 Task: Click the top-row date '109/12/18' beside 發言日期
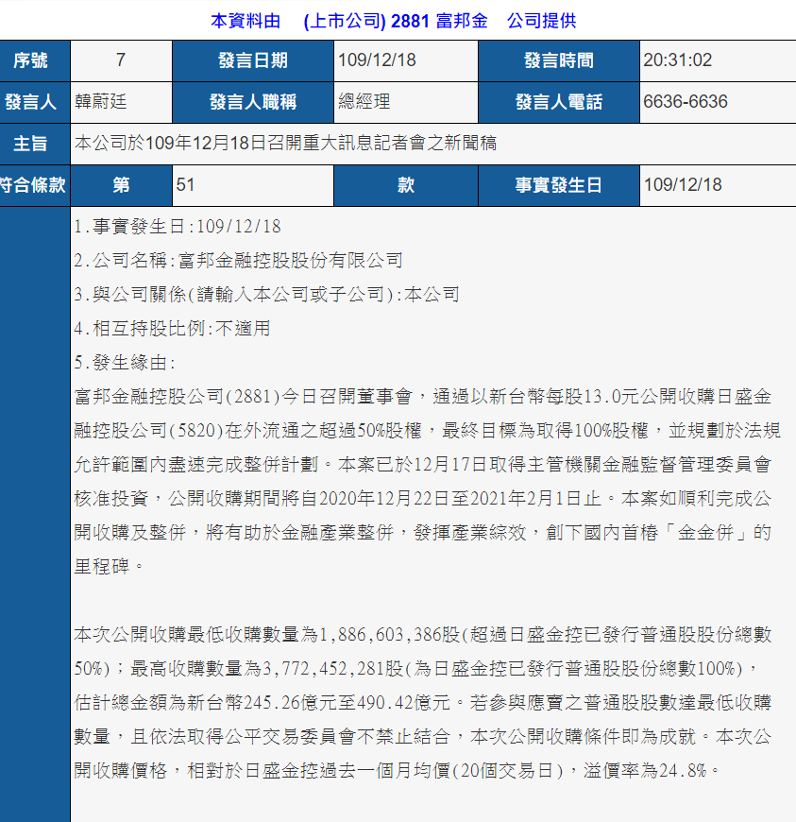[x=377, y=60]
